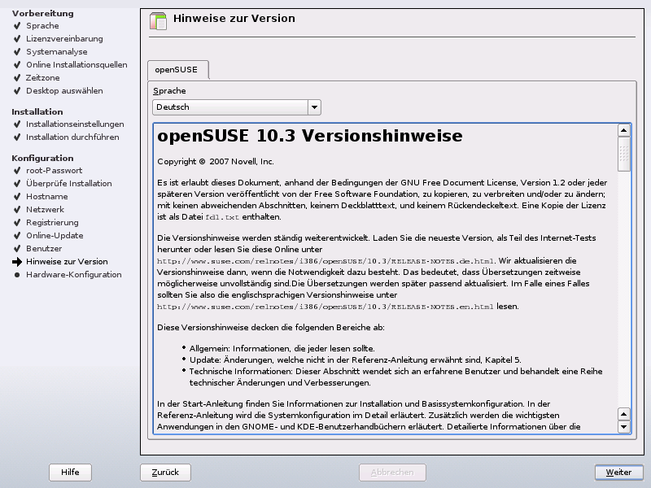
Task: Click the greyed-out Abbrechen button
Action: (x=392, y=473)
